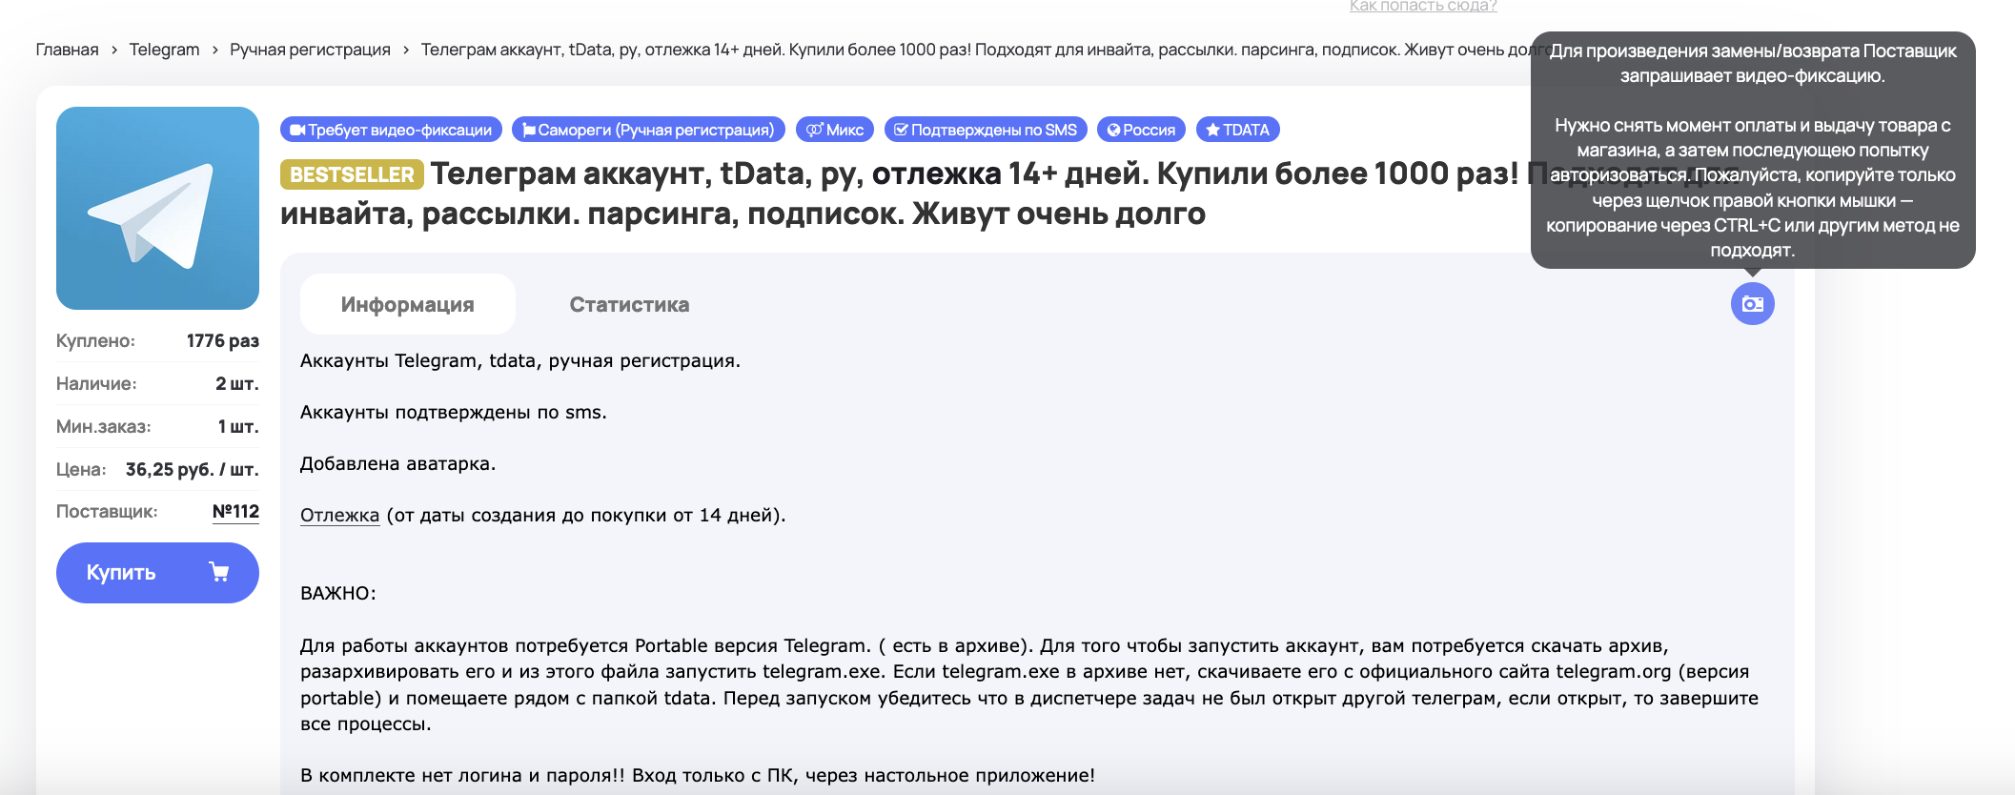The height and width of the screenshot is (795, 2015).
Task: Select the TDATA tag
Action: 1237,130
